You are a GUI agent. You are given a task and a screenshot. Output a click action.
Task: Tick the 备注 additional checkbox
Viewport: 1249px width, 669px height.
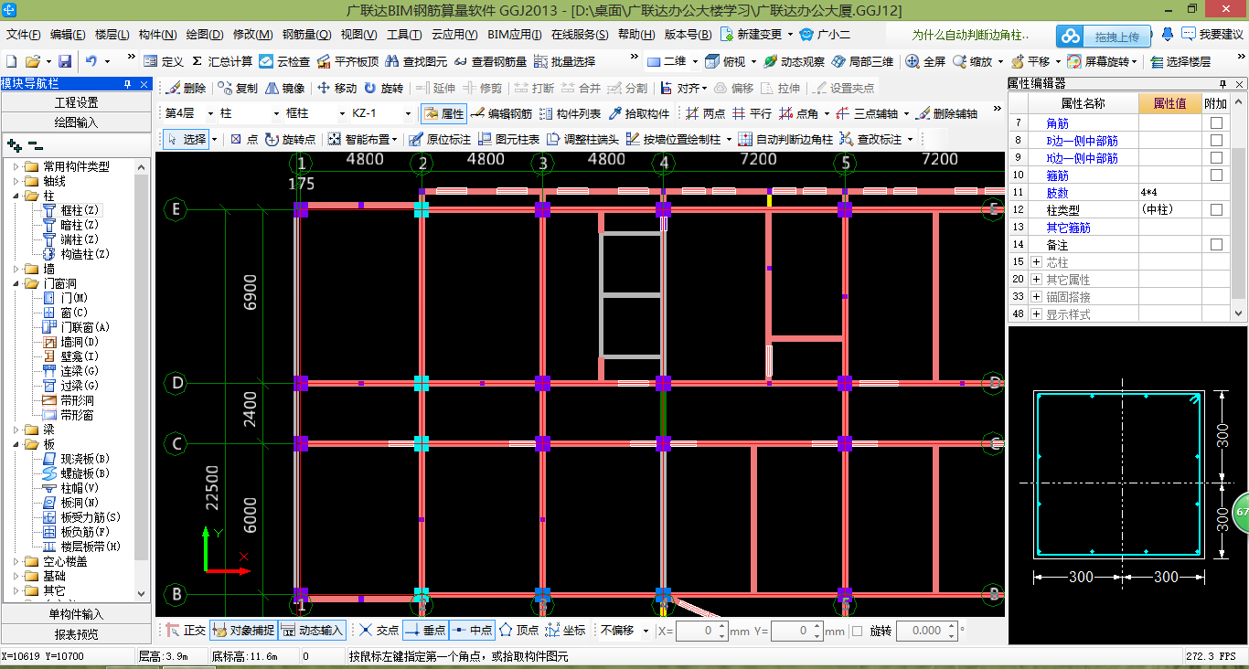[1216, 245]
